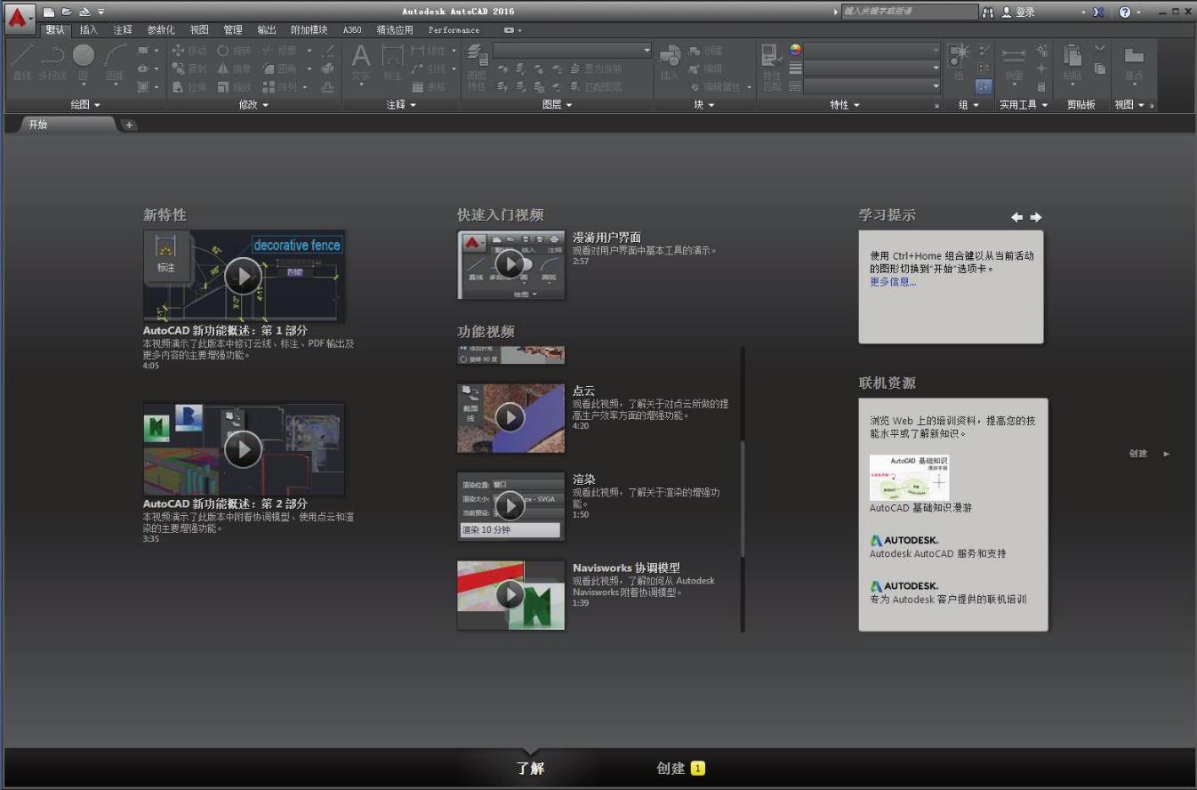The width and height of the screenshot is (1197, 790).
Task: Select the Stretch (拉伸) tool
Action: tap(189, 87)
